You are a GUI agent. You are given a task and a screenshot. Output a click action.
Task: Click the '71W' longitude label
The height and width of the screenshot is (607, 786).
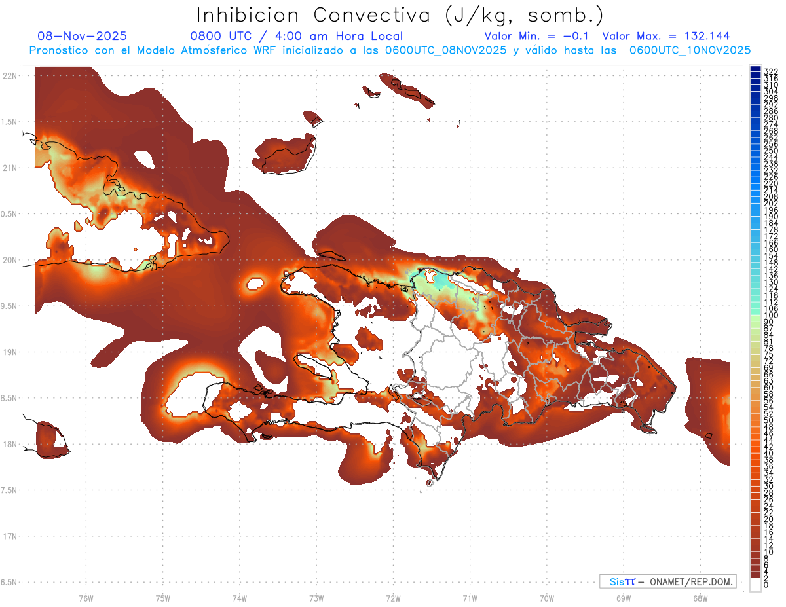(470, 598)
